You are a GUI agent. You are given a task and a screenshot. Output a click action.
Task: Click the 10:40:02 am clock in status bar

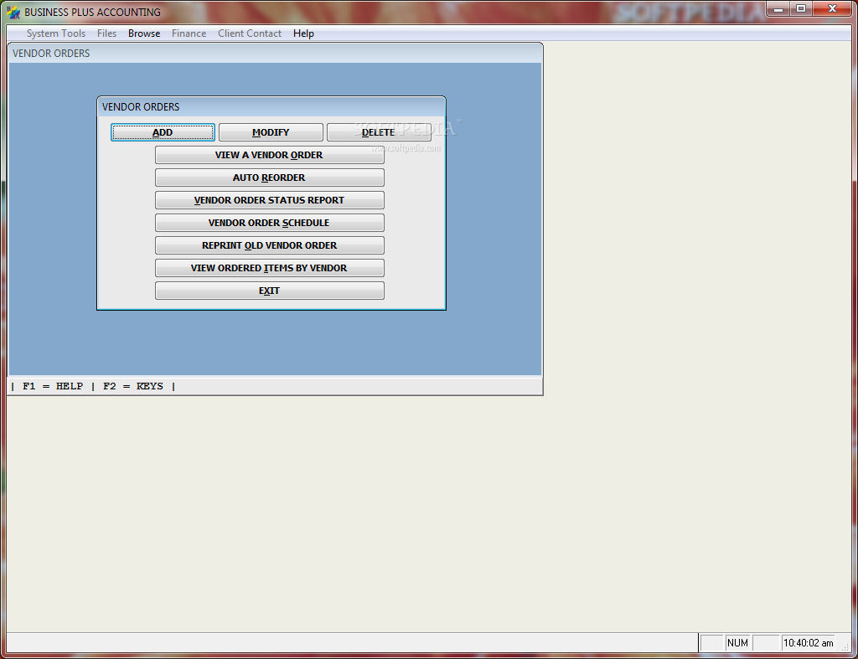(x=809, y=643)
